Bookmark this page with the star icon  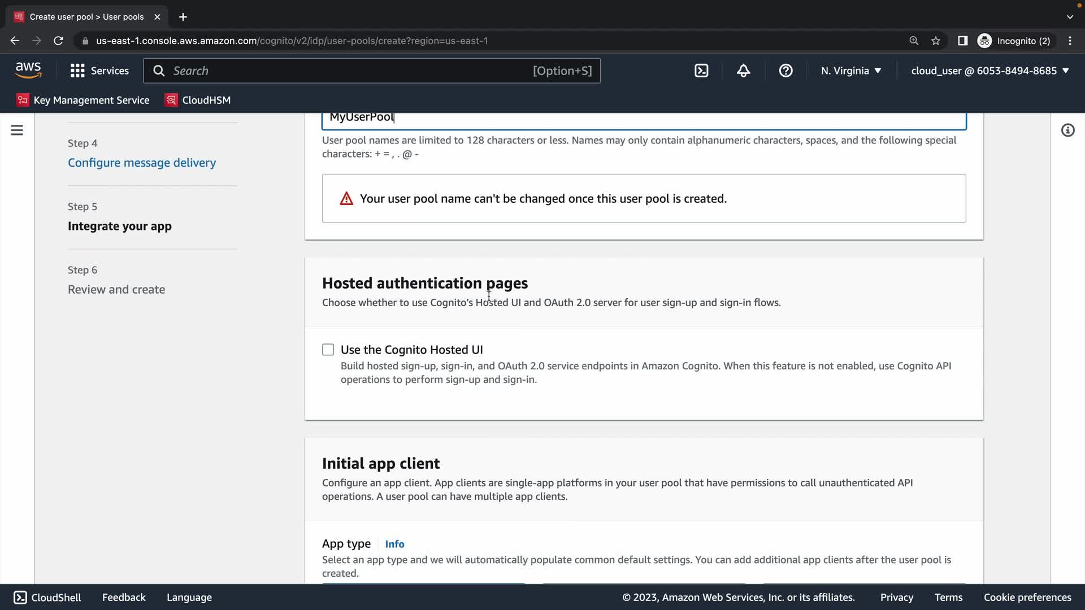click(936, 41)
